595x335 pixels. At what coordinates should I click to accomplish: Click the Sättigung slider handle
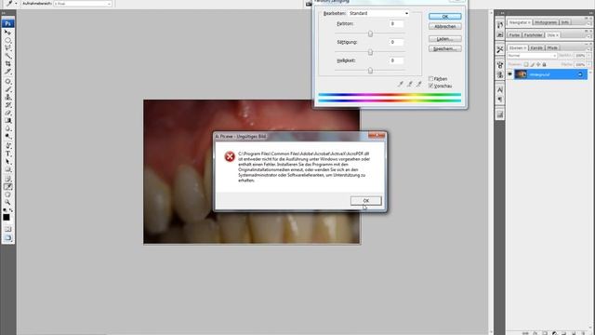click(x=370, y=52)
